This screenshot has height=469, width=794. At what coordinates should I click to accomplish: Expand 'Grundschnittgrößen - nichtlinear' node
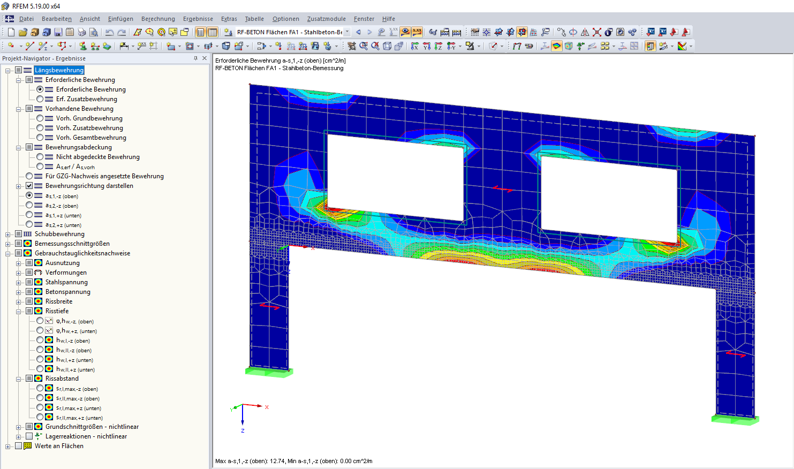[x=19, y=427]
